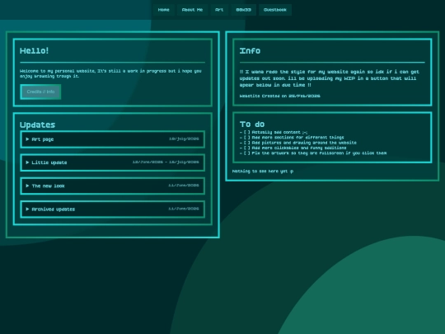This screenshot has width=445, height=334.
Task: Expand the Little update entry
Action: point(113,162)
